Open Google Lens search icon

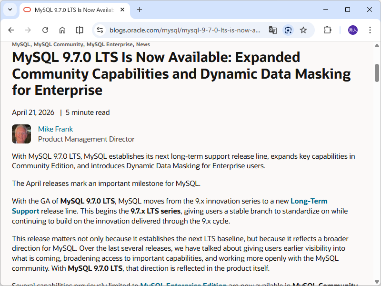(288, 30)
